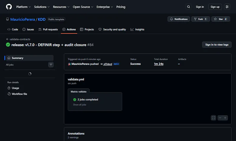The height and width of the screenshot is (141, 236).
Task: Open the Actions tab
Action: 69,29
